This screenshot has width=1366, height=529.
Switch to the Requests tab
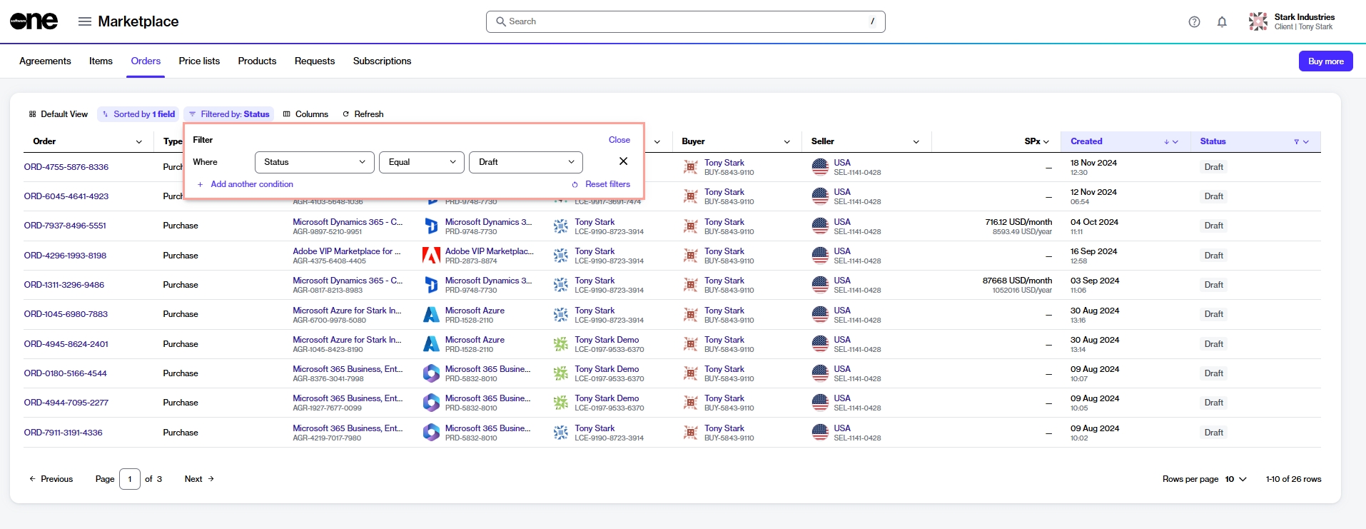click(x=315, y=61)
